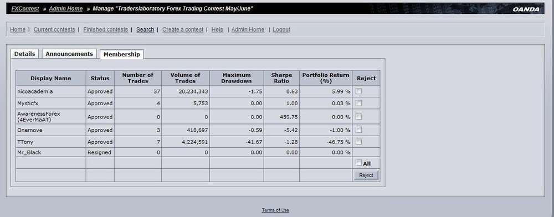Click FXContest breadcrumb link
The height and width of the screenshot is (217, 554).
click(x=25, y=8)
